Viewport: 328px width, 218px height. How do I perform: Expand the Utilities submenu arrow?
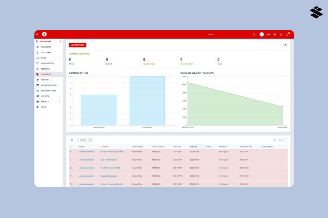click(x=60, y=96)
